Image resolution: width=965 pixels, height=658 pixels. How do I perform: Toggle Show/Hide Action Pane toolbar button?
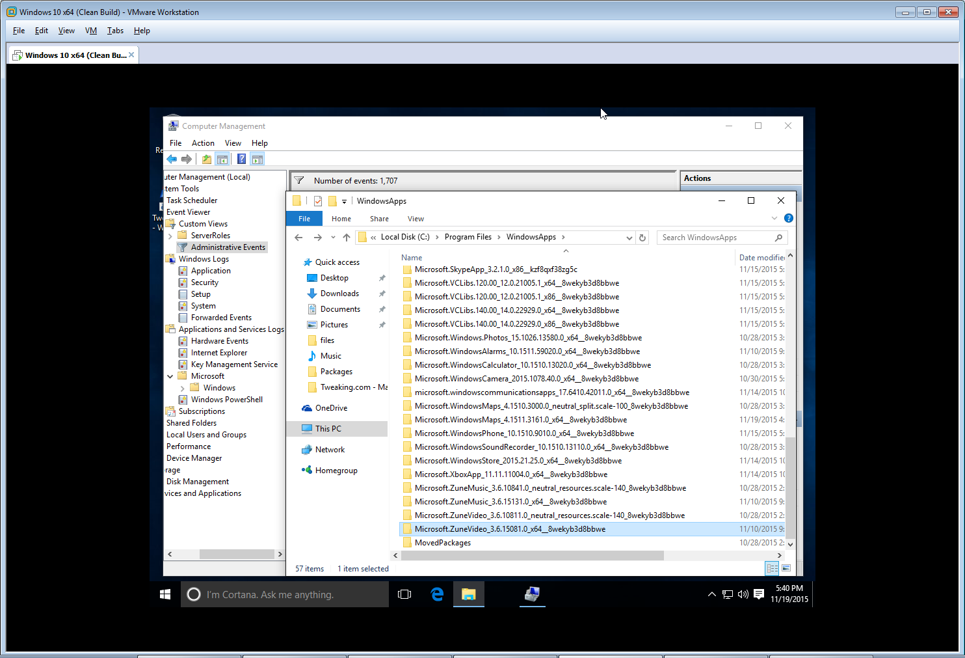258,159
